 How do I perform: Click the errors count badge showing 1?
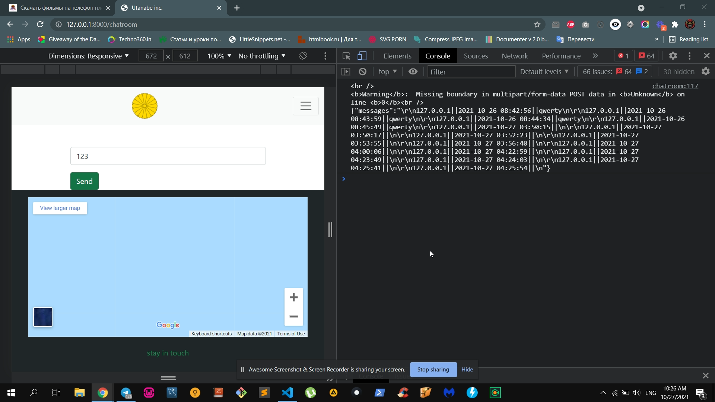point(623,56)
